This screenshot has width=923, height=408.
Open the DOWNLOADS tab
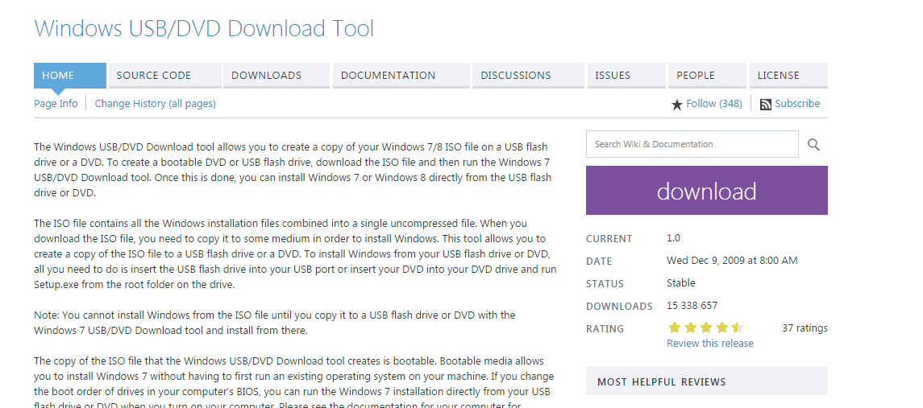276,76
